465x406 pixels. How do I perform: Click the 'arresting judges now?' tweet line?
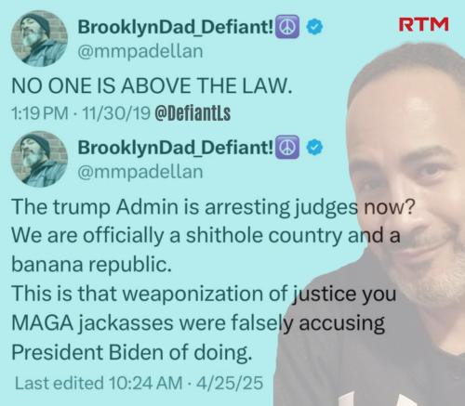coord(213,207)
